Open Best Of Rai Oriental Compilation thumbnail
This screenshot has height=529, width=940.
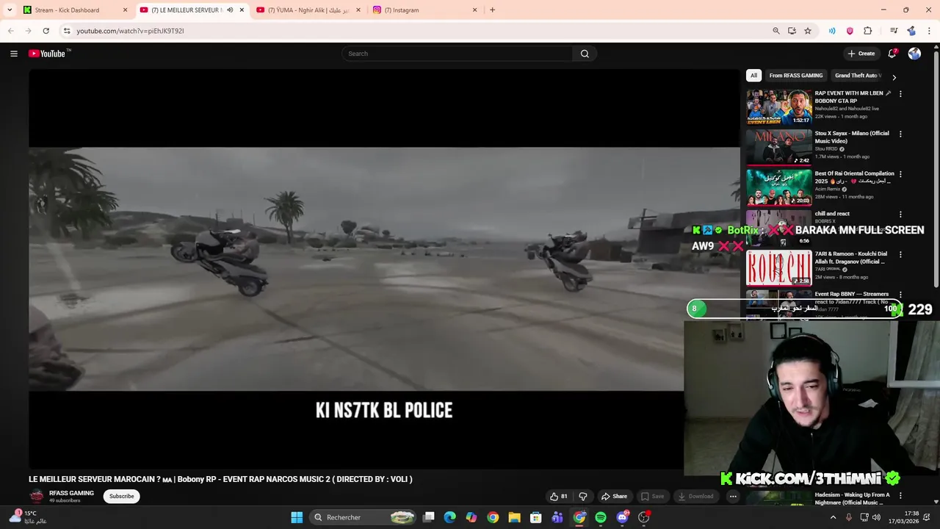(779, 187)
